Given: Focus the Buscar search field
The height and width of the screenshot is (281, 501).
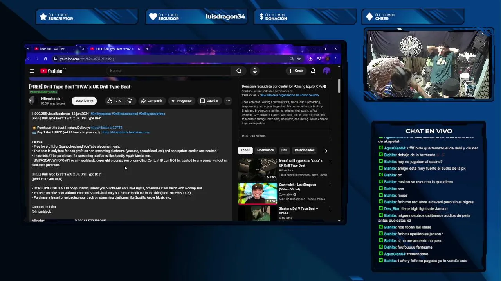Looking at the screenshot, I should coord(169,71).
